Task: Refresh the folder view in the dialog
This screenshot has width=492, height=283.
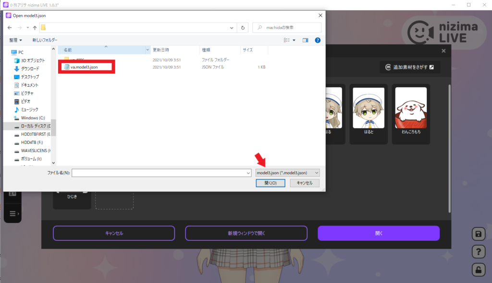Action: click(243, 27)
